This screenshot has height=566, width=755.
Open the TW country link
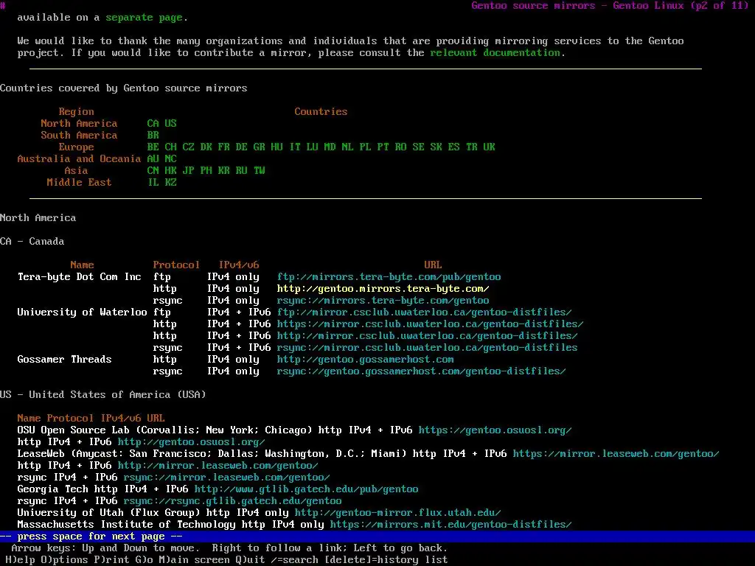click(x=259, y=171)
